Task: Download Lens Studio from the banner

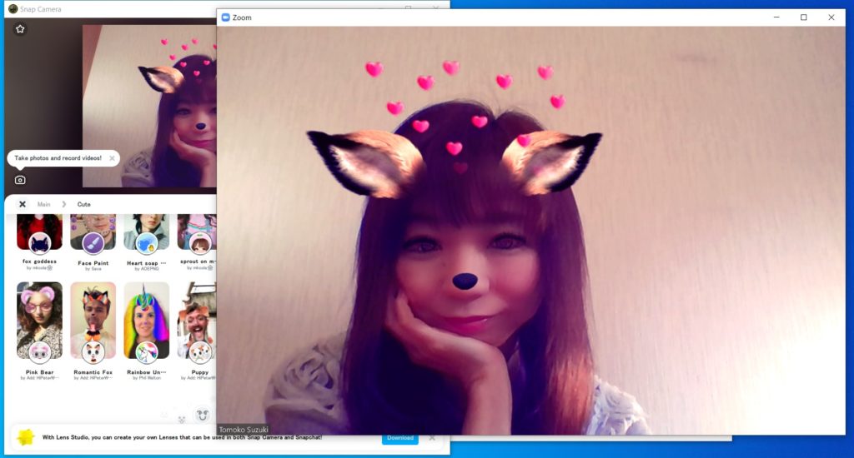Action: pyautogui.click(x=400, y=438)
